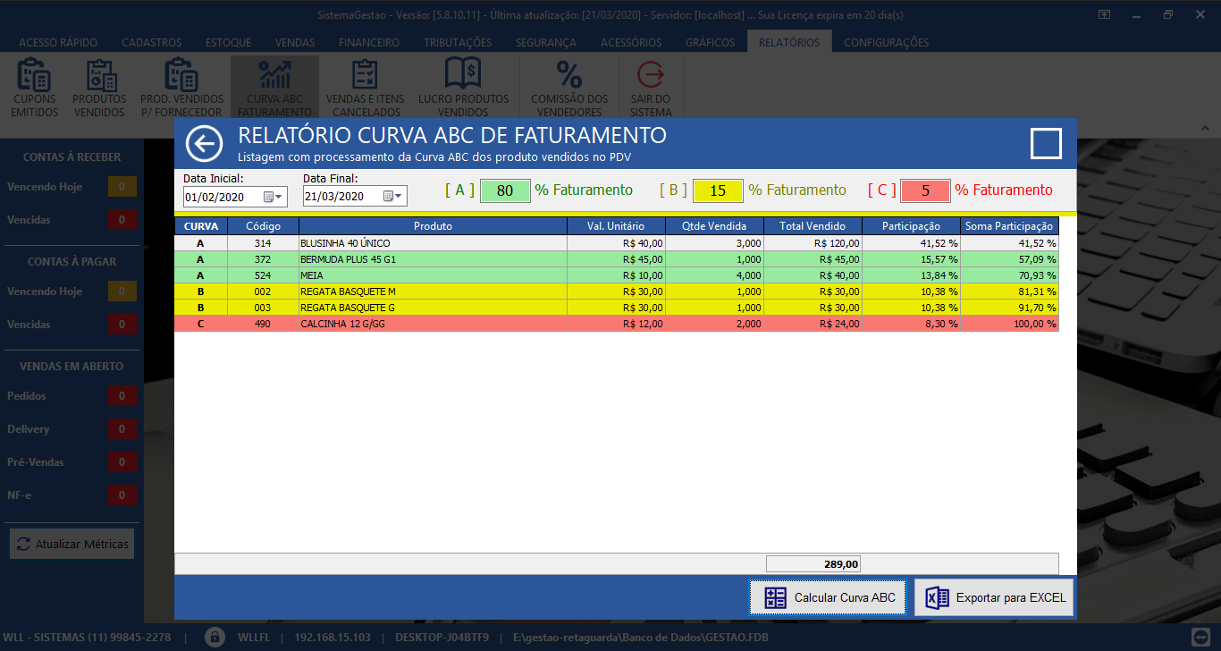Select row BLUSINHA 40 ÚNICO
Viewport: 1221px width, 651px height.
pyautogui.click(x=616, y=243)
